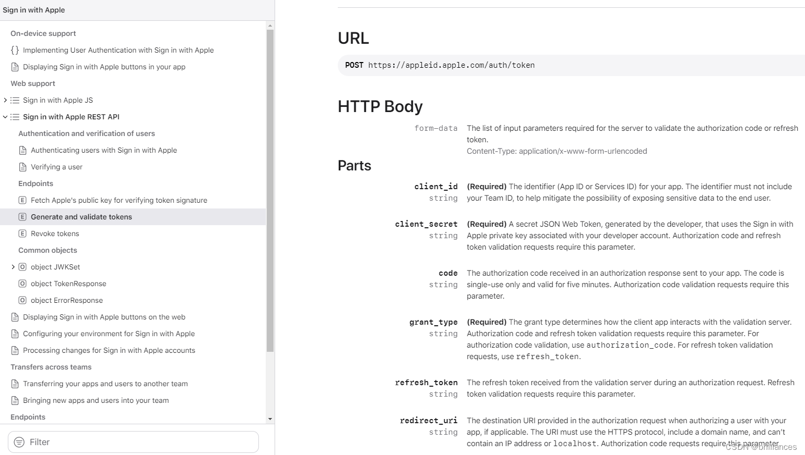Click the code parameter name

(x=448, y=273)
